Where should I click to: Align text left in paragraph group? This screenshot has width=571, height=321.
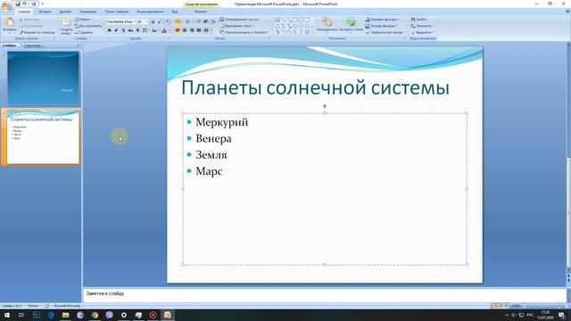pyautogui.click(x=178, y=30)
